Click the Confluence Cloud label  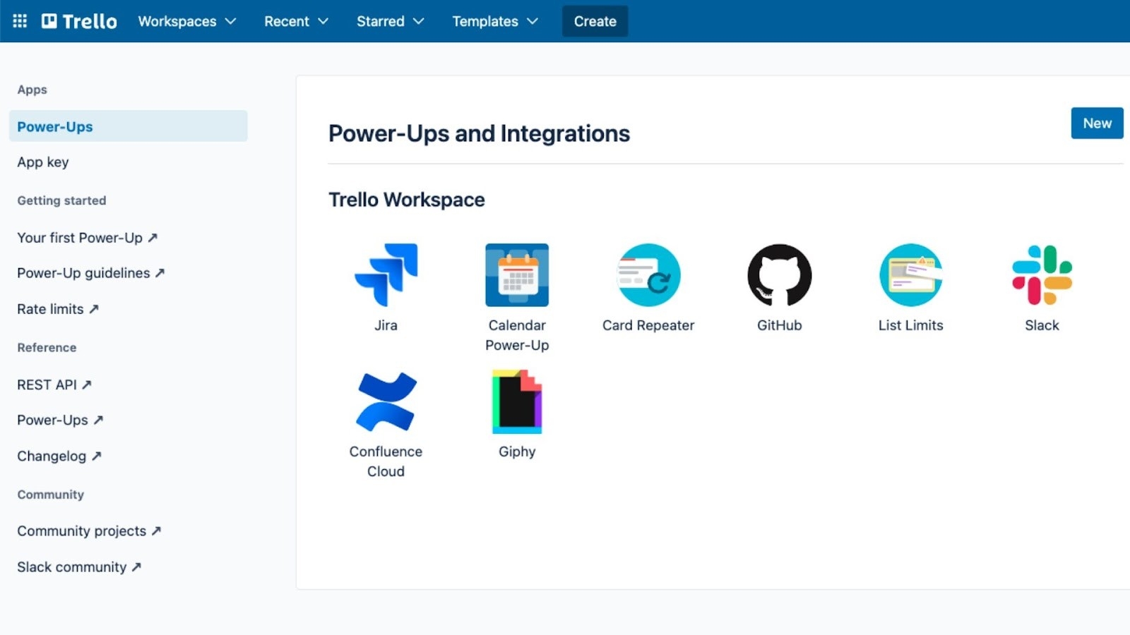(386, 461)
